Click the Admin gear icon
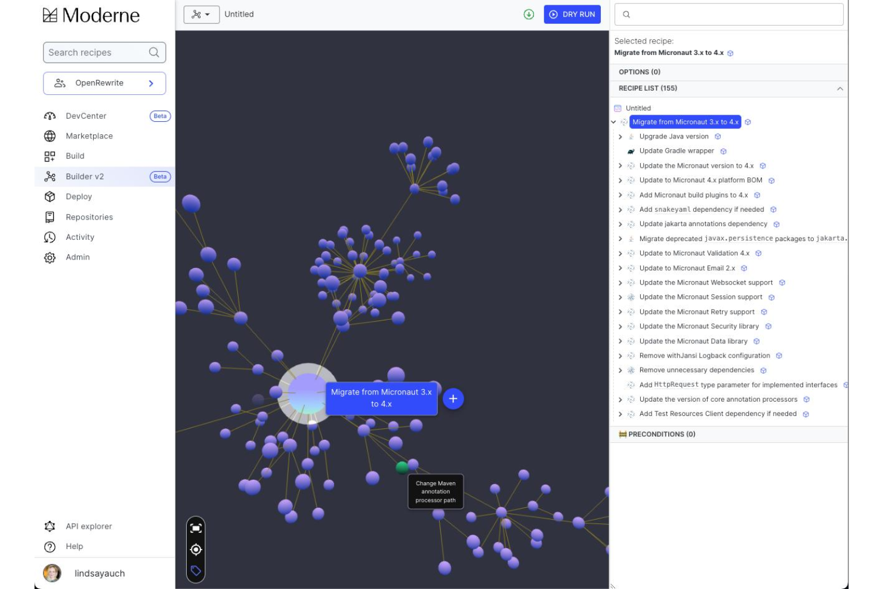 pyautogui.click(x=50, y=257)
